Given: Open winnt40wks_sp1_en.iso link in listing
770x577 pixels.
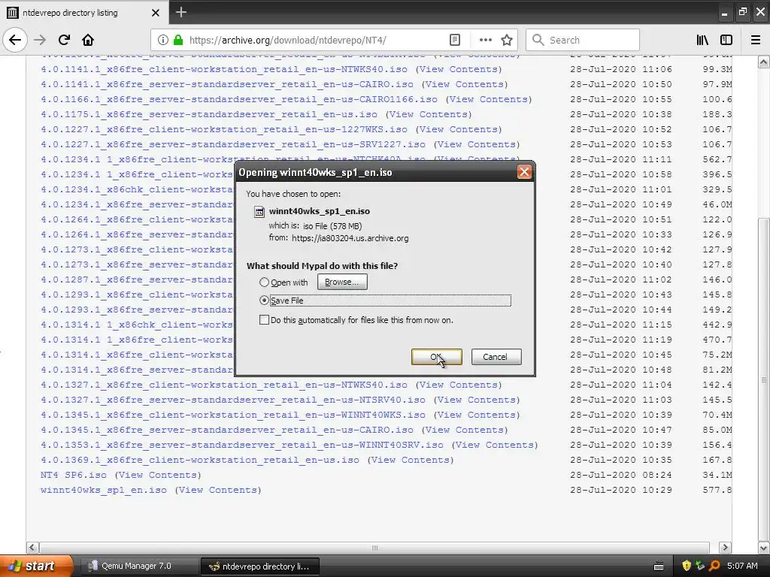Looking at the screenshot, I should (x=104, y=490).
